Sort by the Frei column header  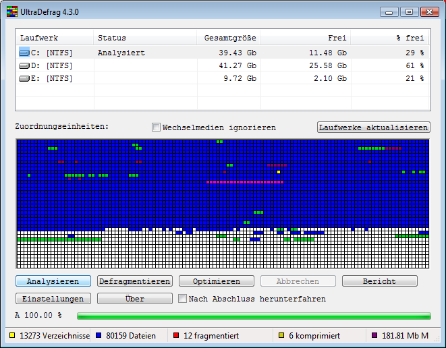(x=305, y=38)
